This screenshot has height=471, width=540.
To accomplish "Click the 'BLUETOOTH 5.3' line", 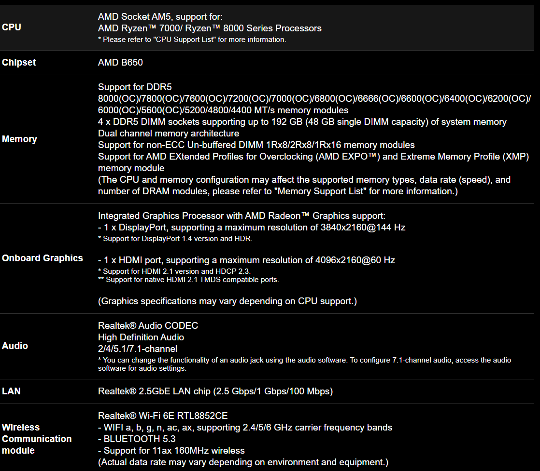I will [x=137, y=439].
